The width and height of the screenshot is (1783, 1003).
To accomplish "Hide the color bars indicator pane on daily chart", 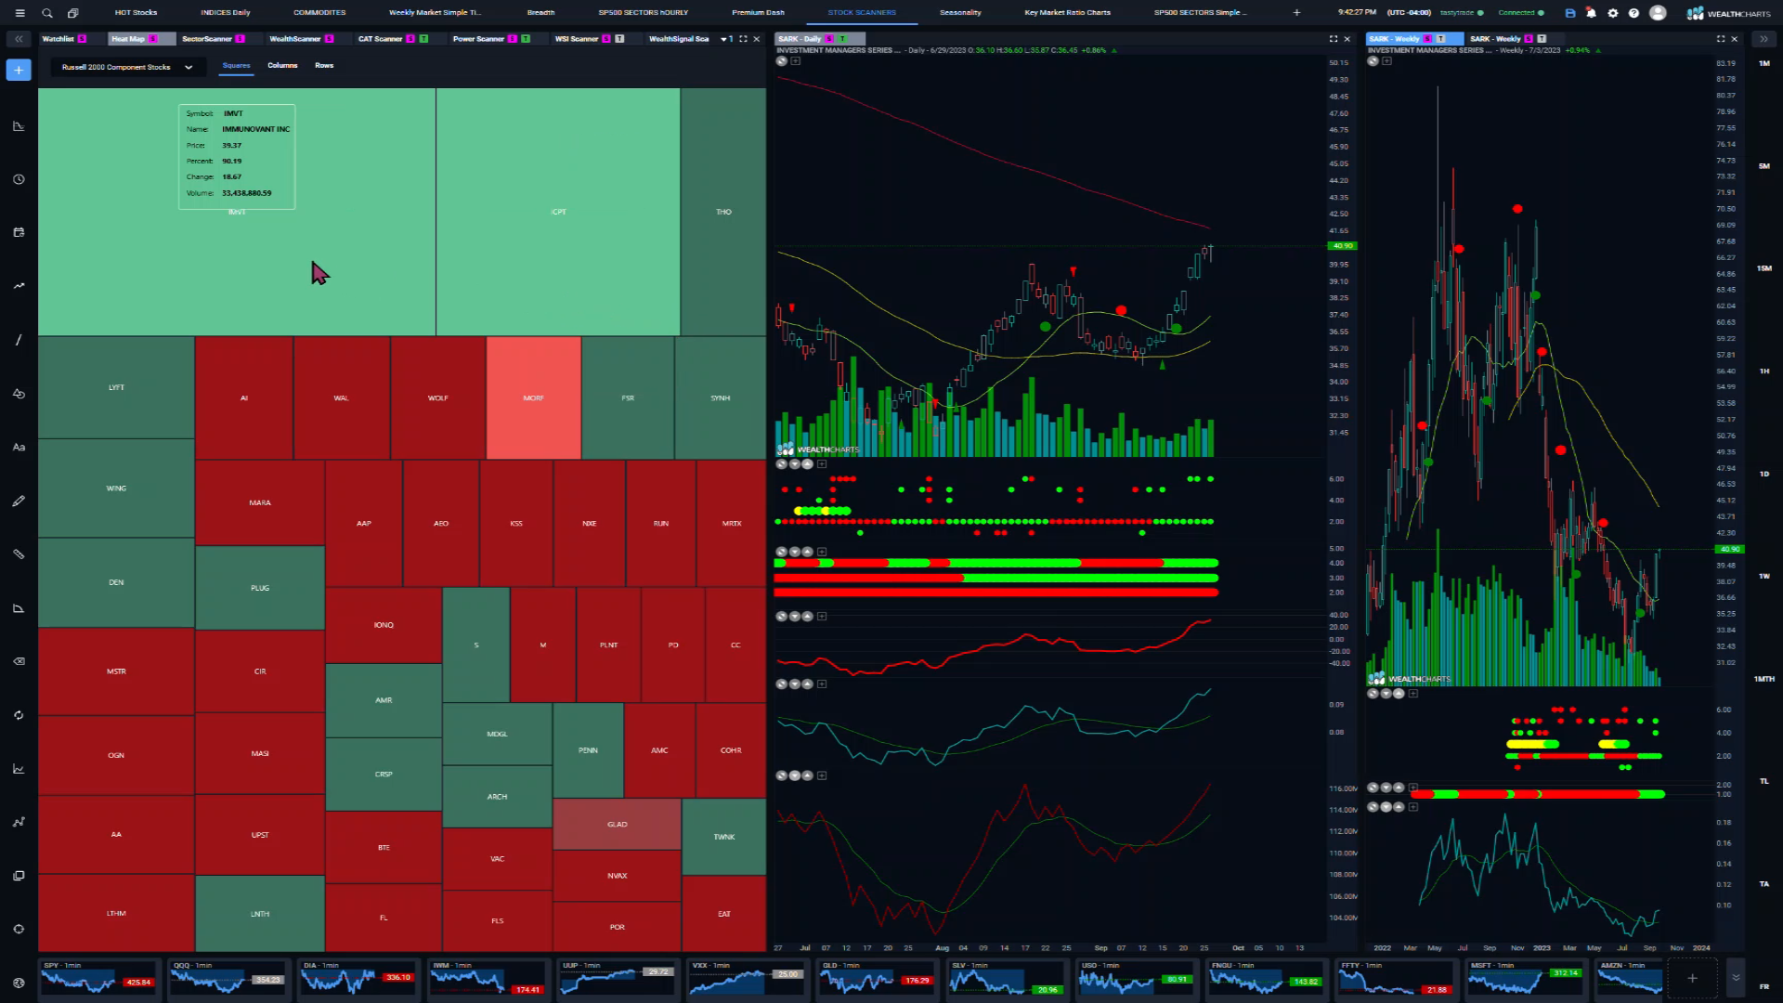I will coord(781,552).
